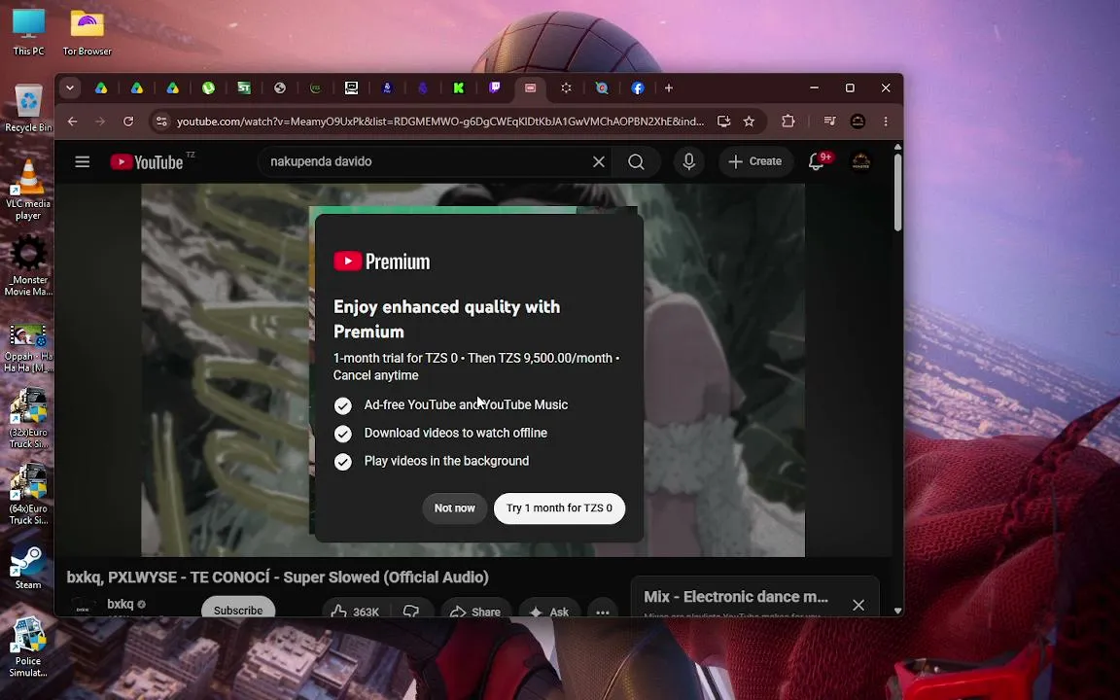This screenshot has width=1120, height=700.
Task: Click the Create button in YouTube header
Action: pyautogui.click(x=755, y=161)
